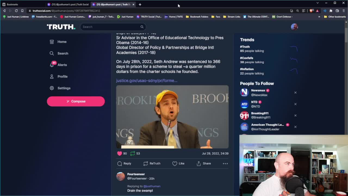The width and height of the screenshot is (348, 196).
Task: Open the freeatlantis.com bookmark
Action: pos(44,17)
